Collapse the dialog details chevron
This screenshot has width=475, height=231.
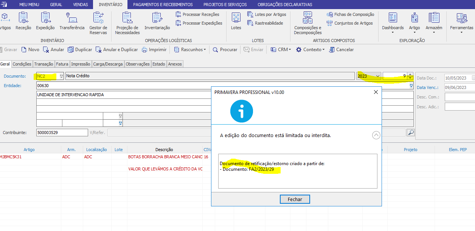pos(376,135)
